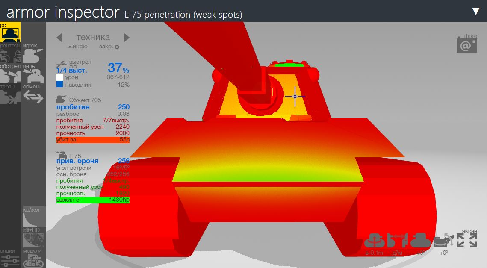Image resolution: width=487 pixels, height=268 pixels.
Task: Select the обстрел (shooting) mode icon
Action: 10,77
